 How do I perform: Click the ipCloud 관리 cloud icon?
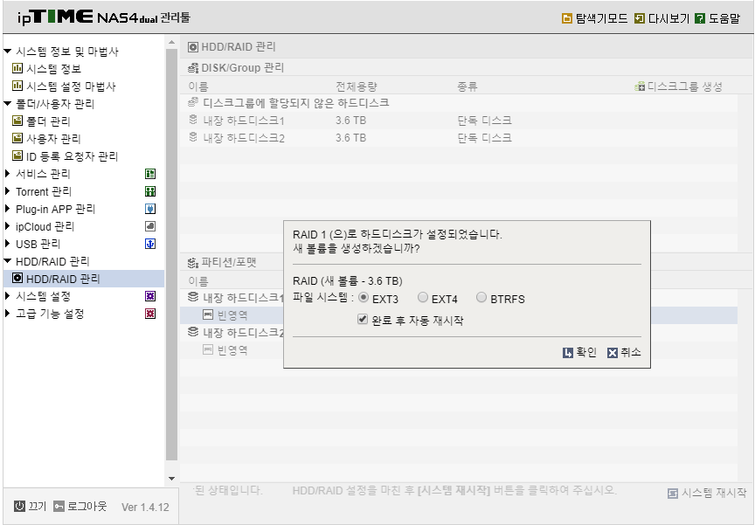point(150,226)
